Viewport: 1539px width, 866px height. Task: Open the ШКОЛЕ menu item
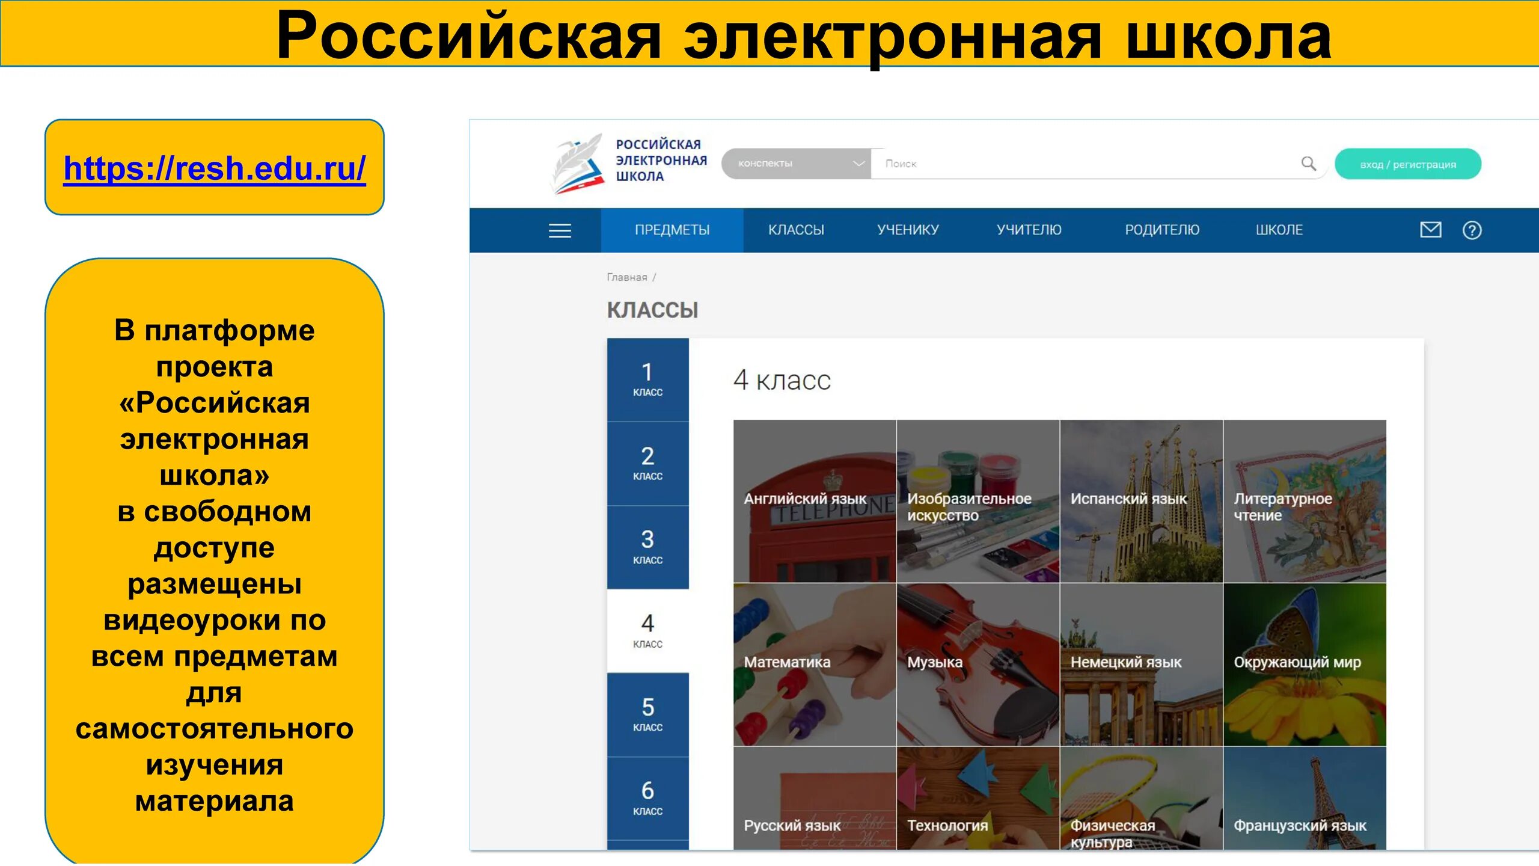click(1279, 230)
